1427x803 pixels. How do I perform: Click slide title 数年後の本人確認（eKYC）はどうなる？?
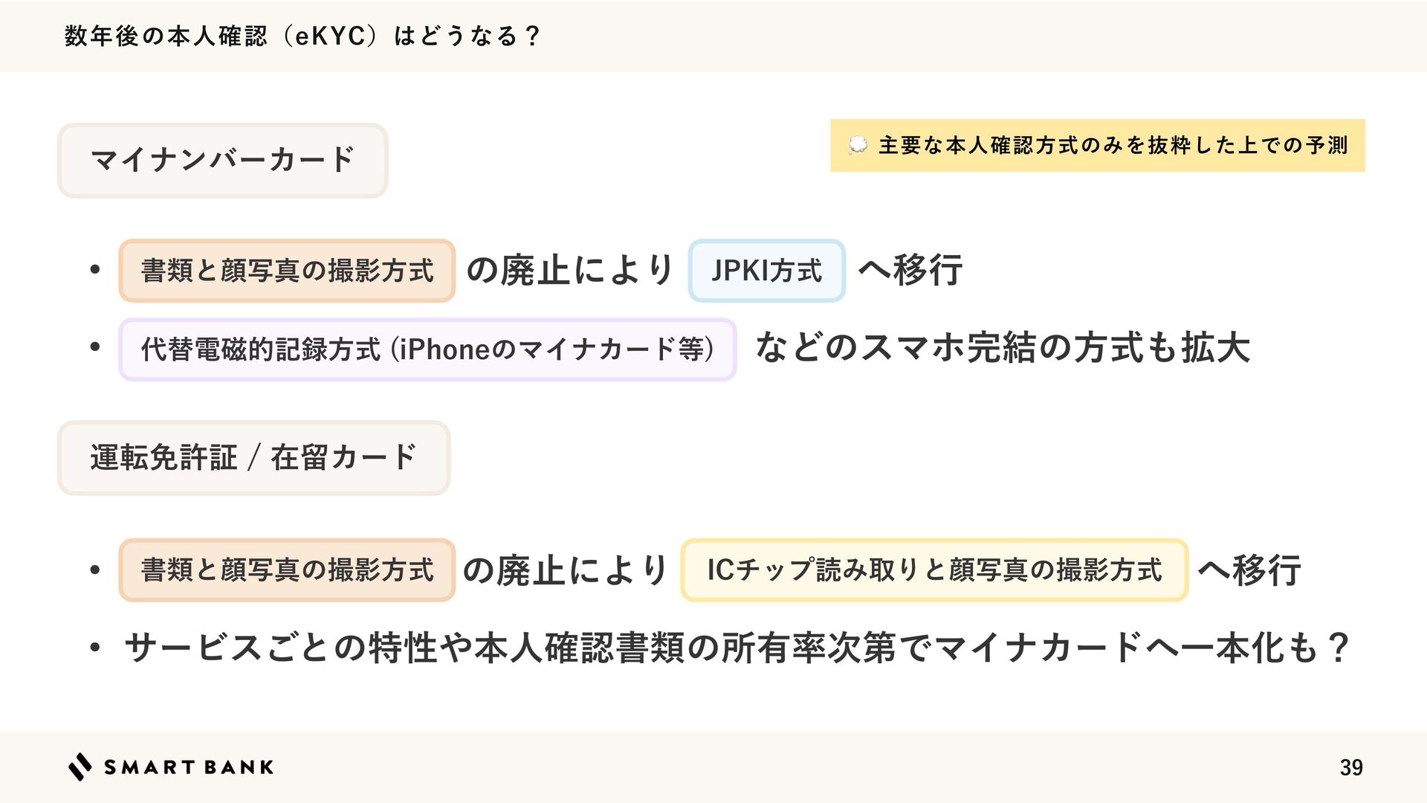[303, 36]
